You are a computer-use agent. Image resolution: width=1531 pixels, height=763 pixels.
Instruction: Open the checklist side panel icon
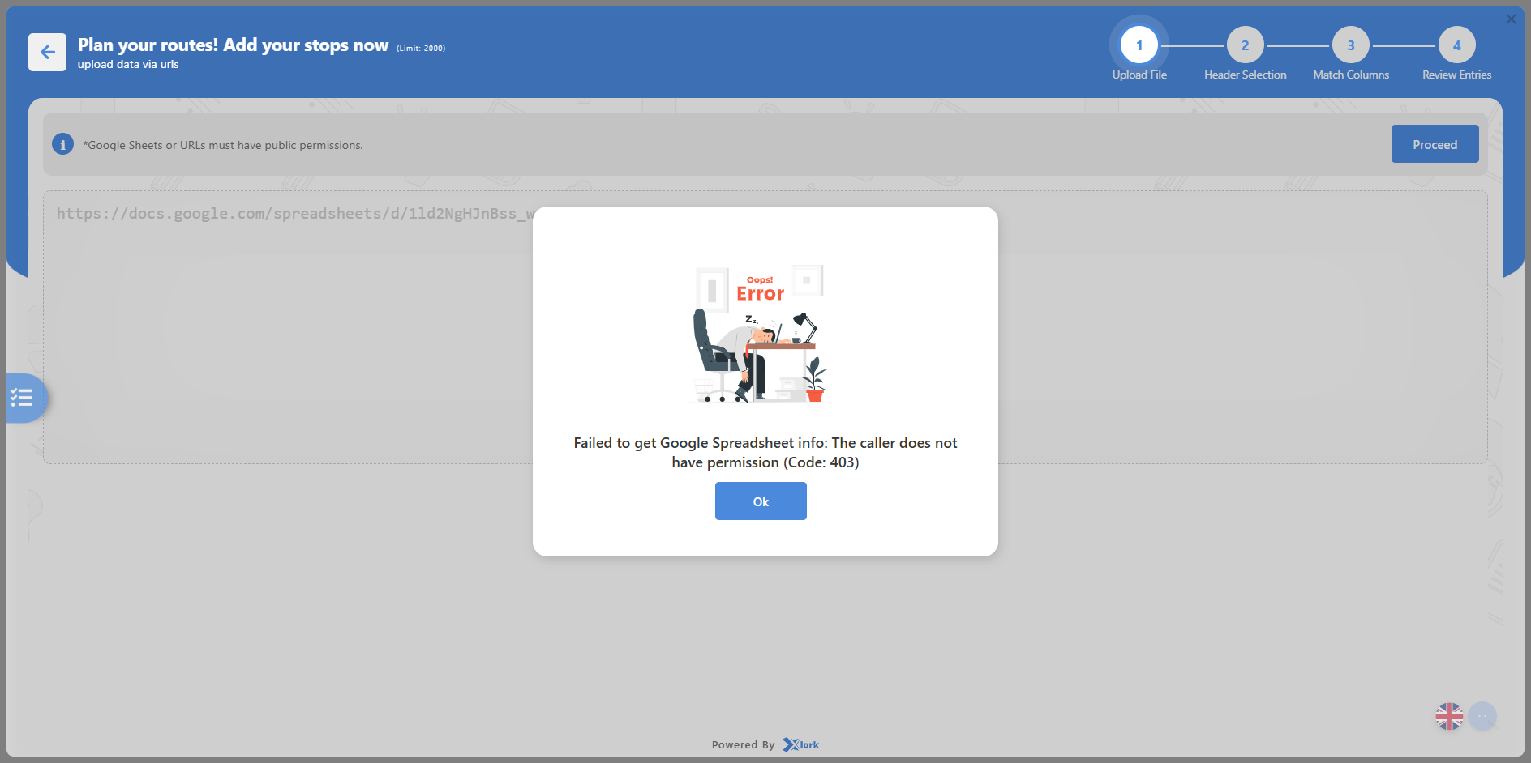(23, 398)
